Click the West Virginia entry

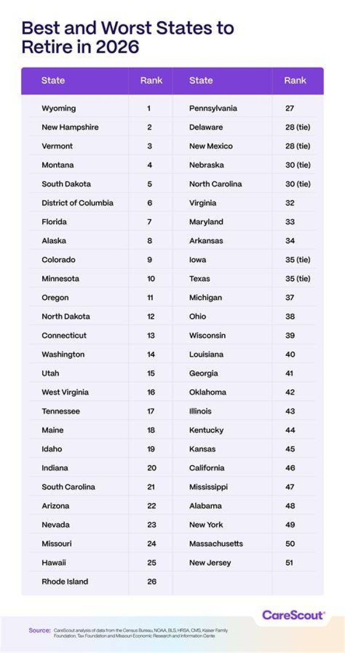click(65, 392)
